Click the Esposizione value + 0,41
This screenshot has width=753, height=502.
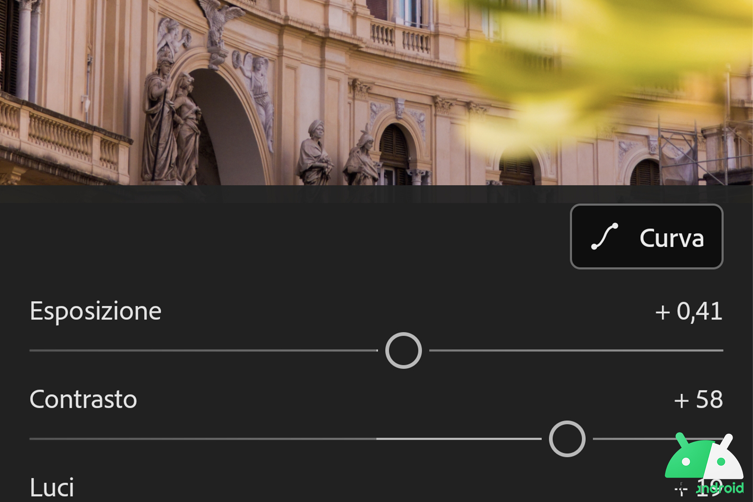[x=689, y=311]
